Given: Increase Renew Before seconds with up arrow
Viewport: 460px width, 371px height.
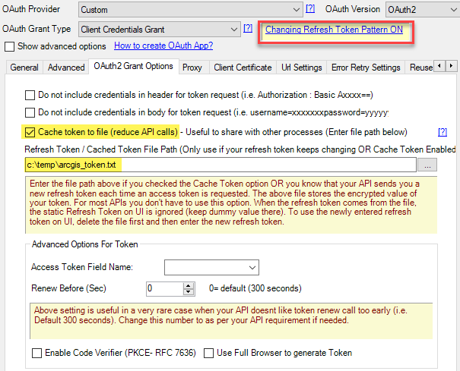Looking at the screenshot, I should [199, 285].
